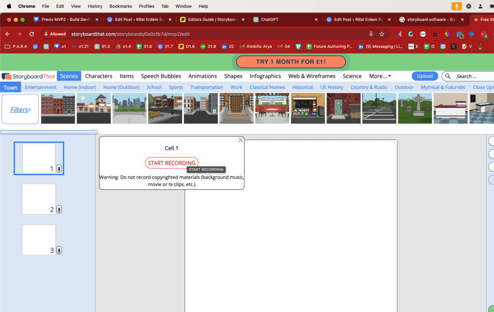Viewport: 494px width, 312px height.
Task: Open the Entertainment scene category
Action: pos(41,87)
